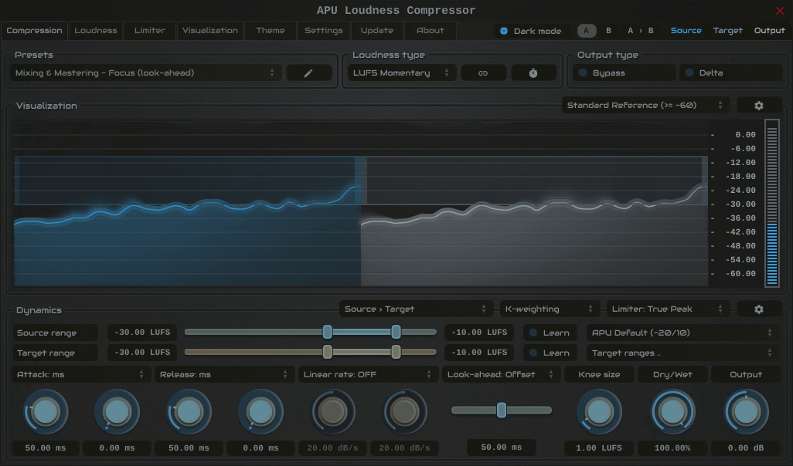
Task: Switch to the Loudness tab
Action: [x=96, y=31]
